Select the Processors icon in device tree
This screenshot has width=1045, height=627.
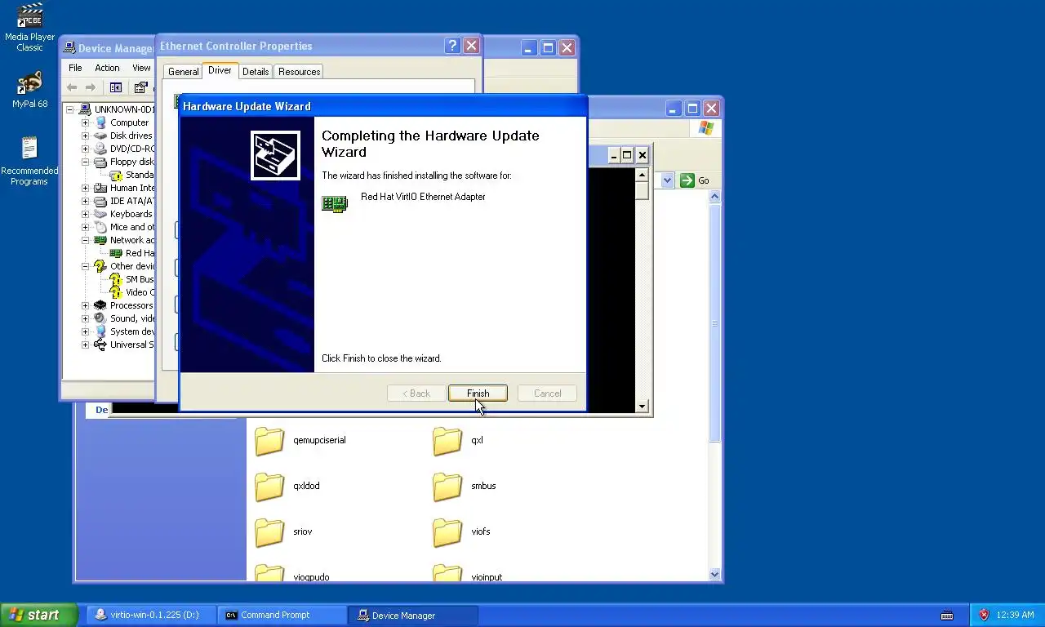pos(100,305)
